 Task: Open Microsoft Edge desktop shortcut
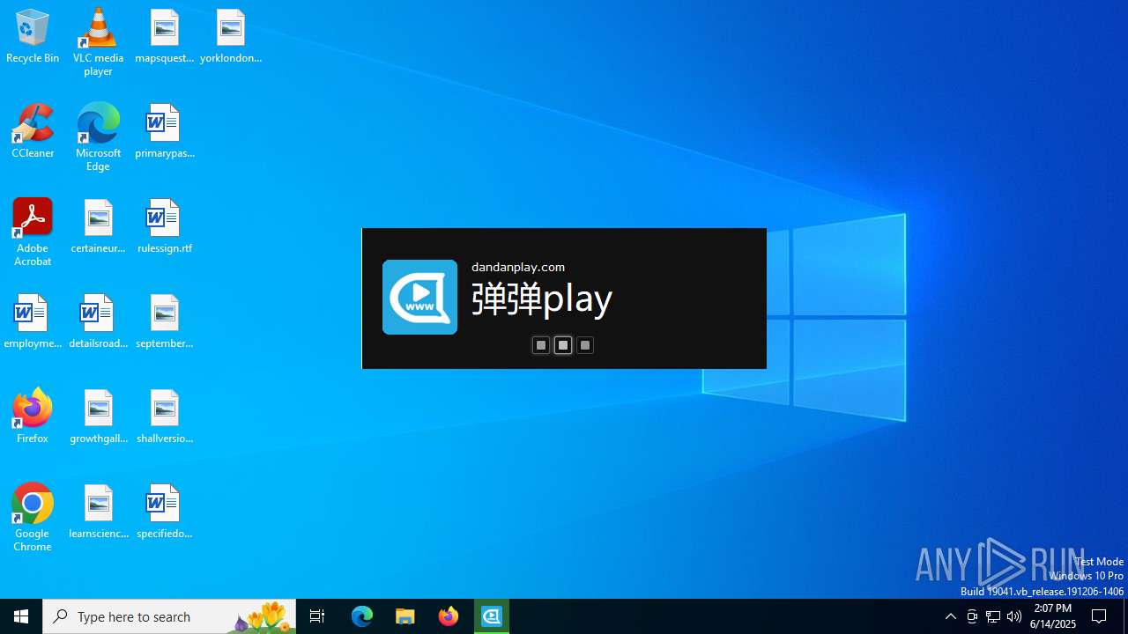(98, 136)
